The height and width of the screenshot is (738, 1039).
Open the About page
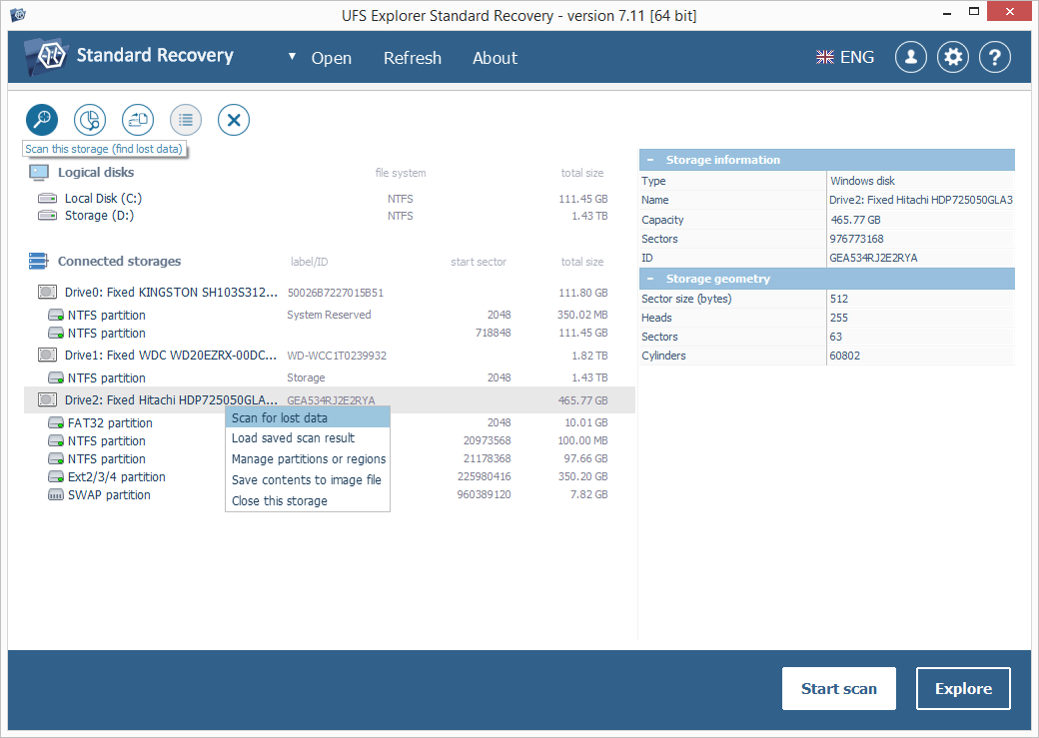coord(495,58)
